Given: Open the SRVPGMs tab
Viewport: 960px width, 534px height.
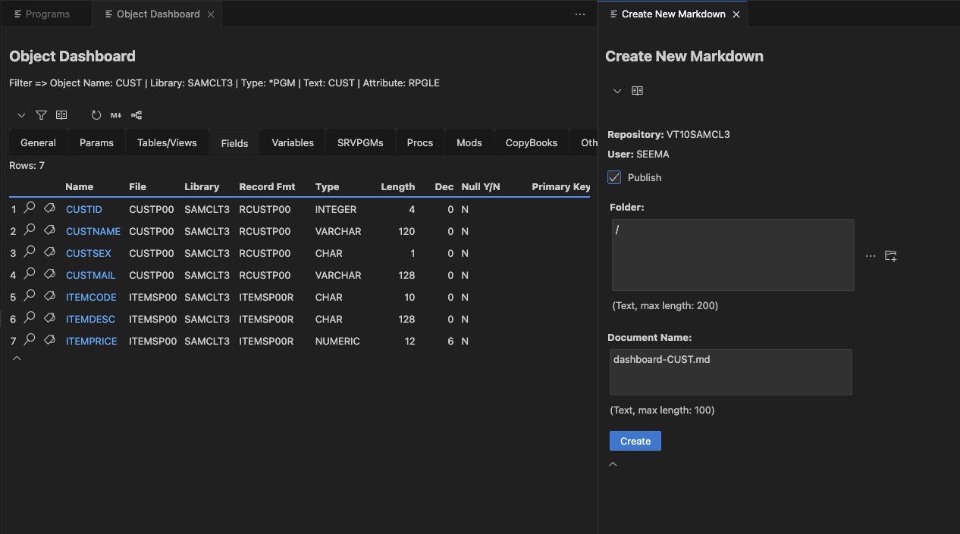Looking at the screenshot, I should coord(360,142).
